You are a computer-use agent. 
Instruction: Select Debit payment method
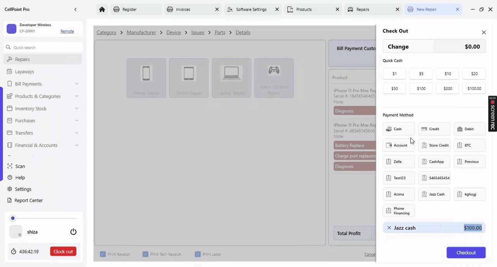(469, 129)
